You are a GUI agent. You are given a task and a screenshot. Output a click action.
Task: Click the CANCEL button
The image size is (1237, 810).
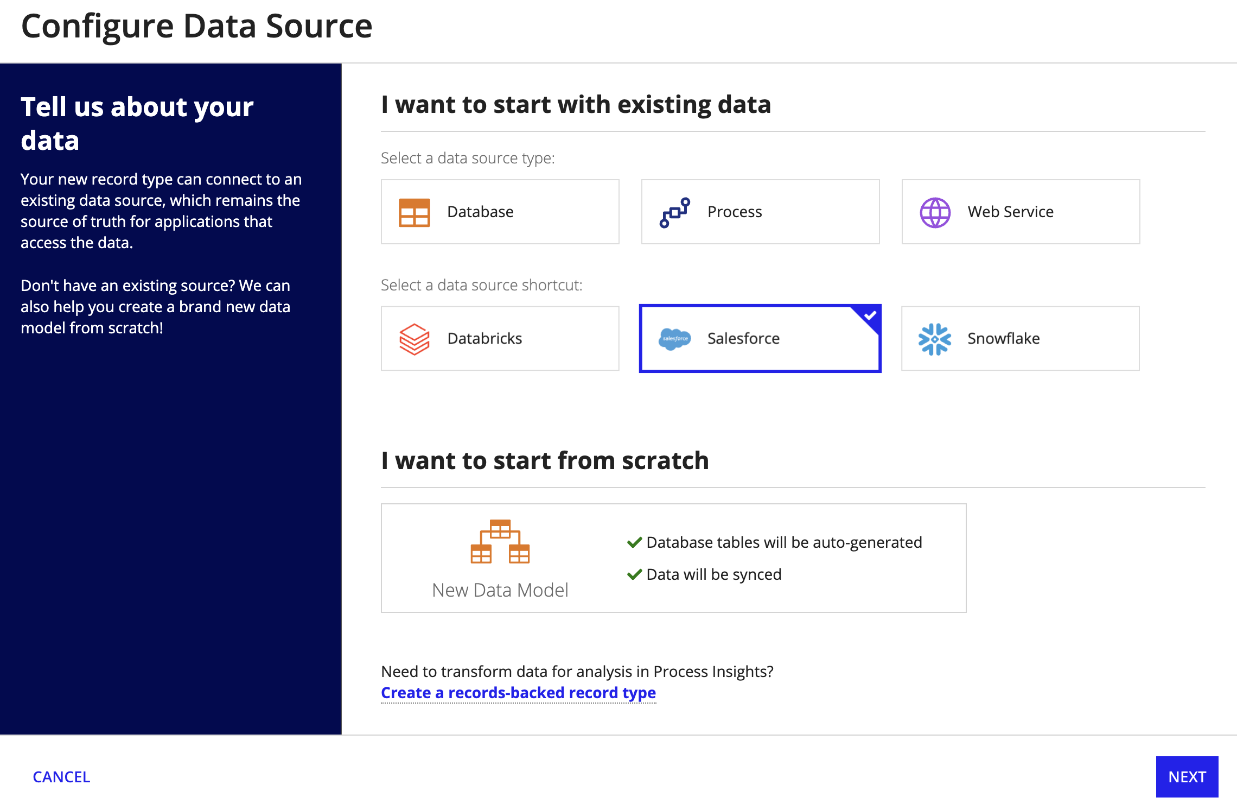(x=61, y=777)
